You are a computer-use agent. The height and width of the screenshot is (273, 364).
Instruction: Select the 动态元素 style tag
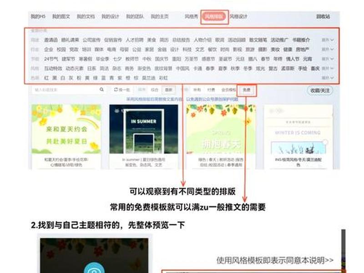click(x=75, y=69)
